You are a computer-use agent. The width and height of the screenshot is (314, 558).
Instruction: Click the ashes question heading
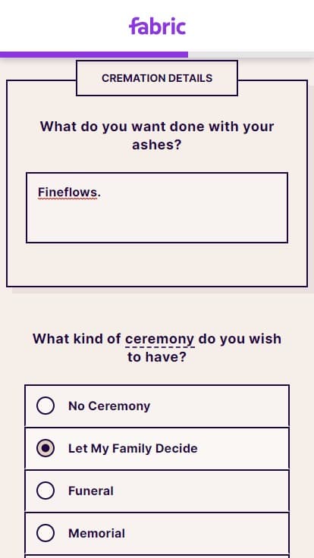click(157, 136)
